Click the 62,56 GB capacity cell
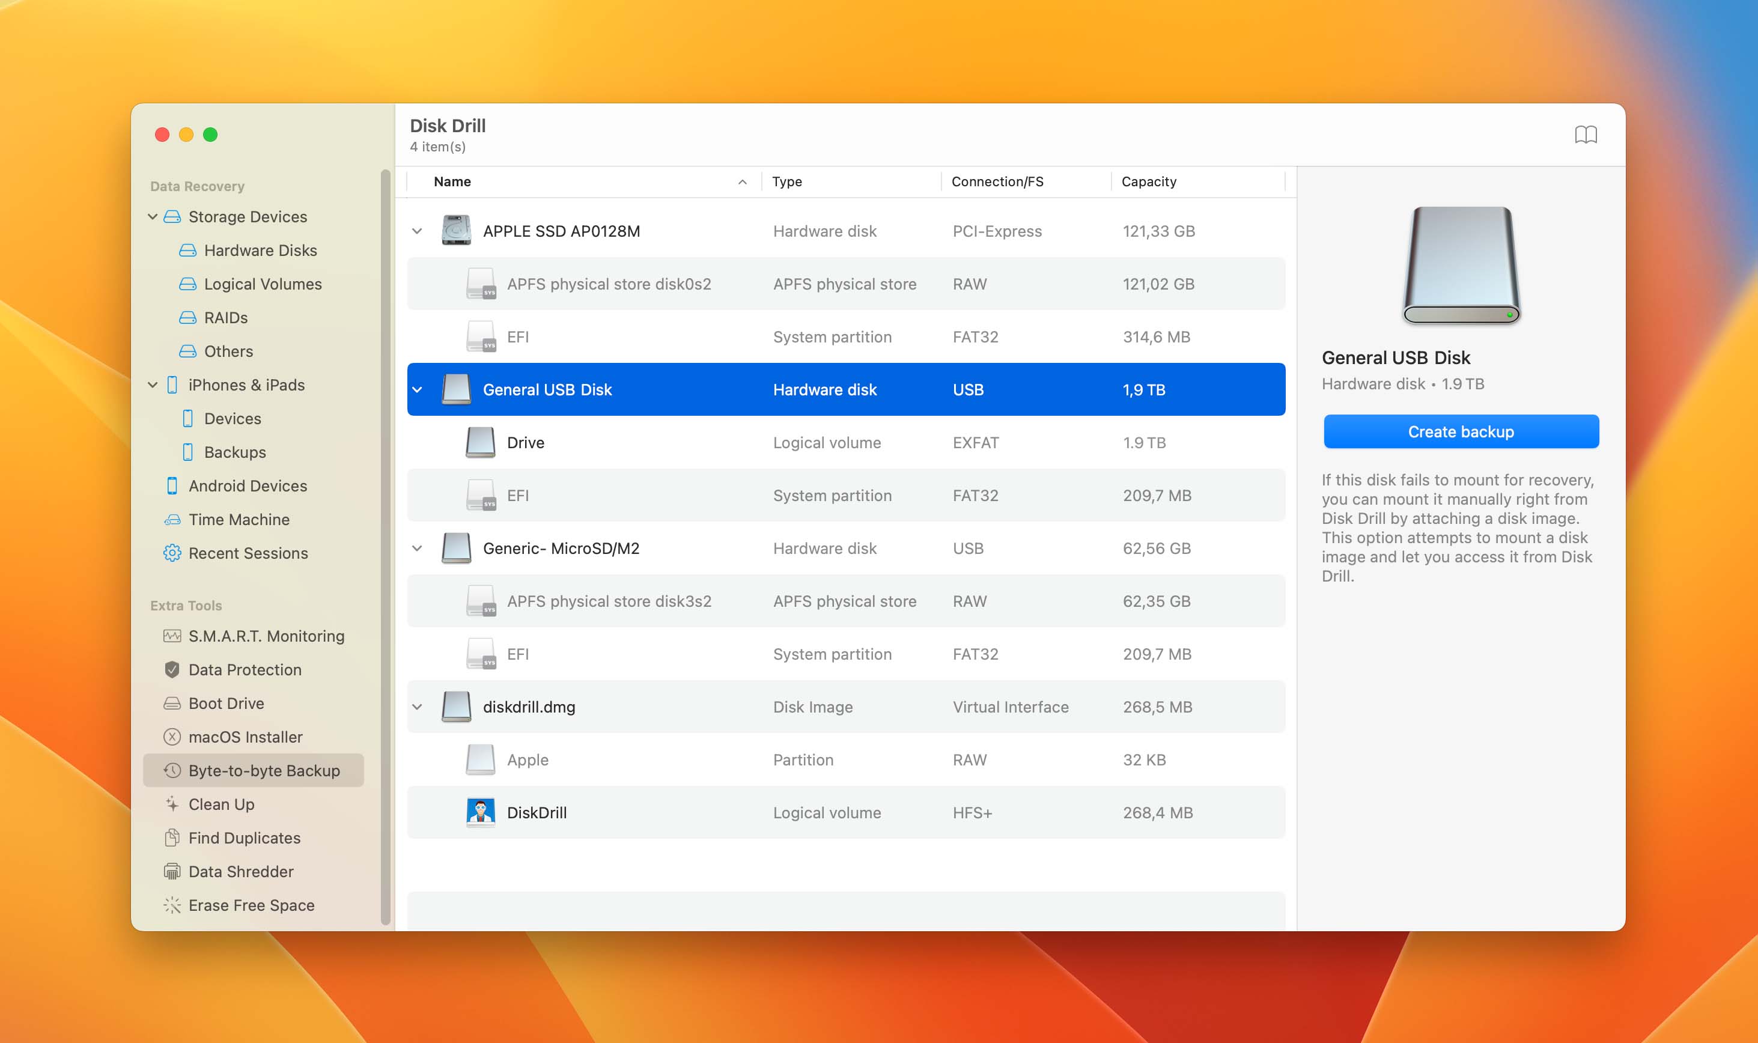1758x1043 pixels. click(1157, 548)
